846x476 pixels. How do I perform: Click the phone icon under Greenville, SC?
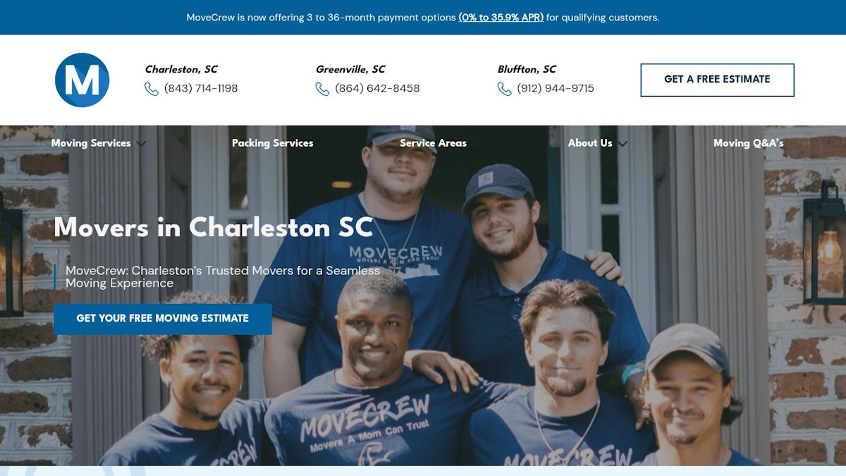click(x=322, y=89)
